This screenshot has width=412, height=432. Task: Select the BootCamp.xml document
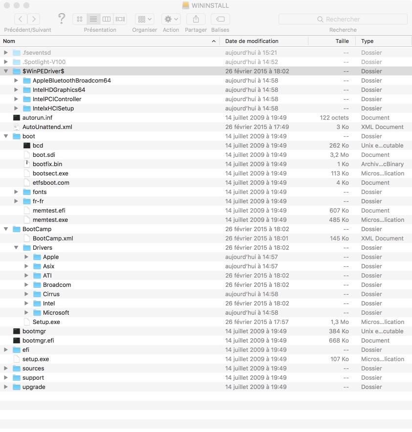coord(53,238)
